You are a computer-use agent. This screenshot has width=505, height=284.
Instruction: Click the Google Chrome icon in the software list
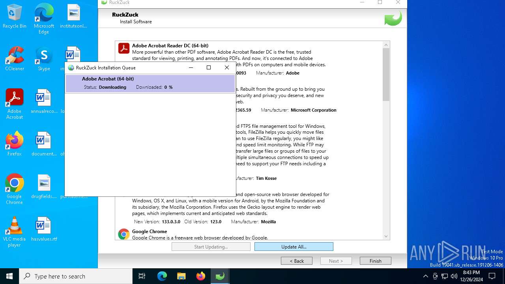(x=124, y=234)
